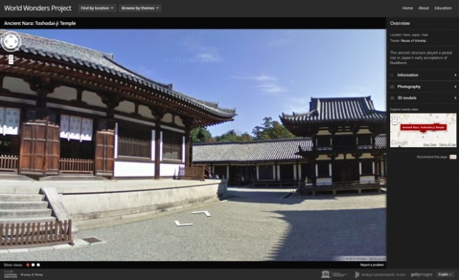Open the Education menu item

(x=443, y=8)
